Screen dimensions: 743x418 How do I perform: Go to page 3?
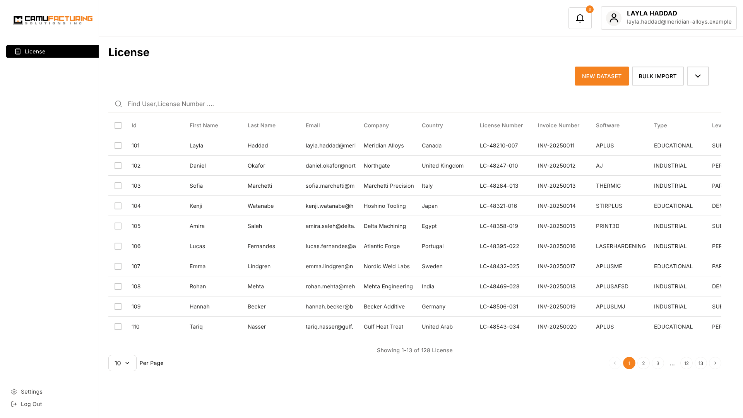(658, 363)
